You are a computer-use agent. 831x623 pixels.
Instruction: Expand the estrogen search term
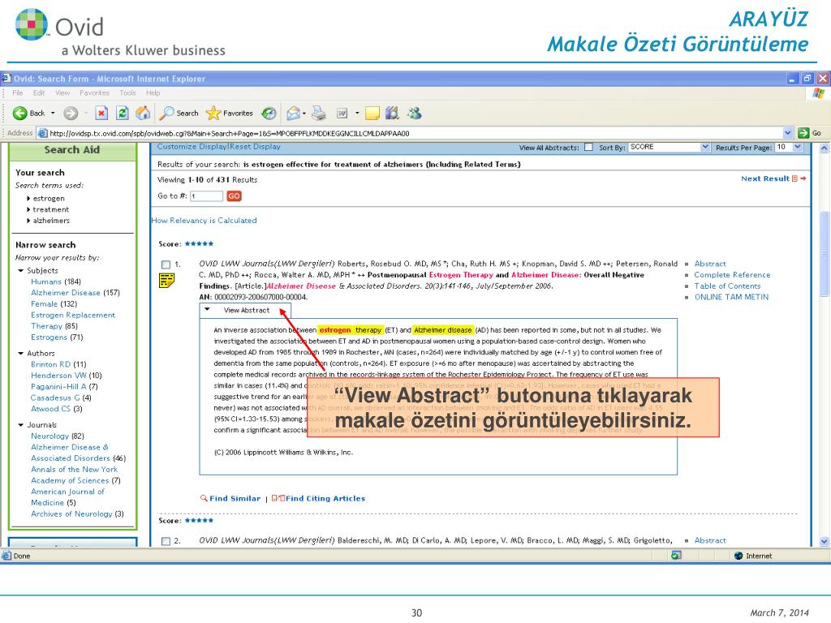pyautogui.click(x=28, y=199)
